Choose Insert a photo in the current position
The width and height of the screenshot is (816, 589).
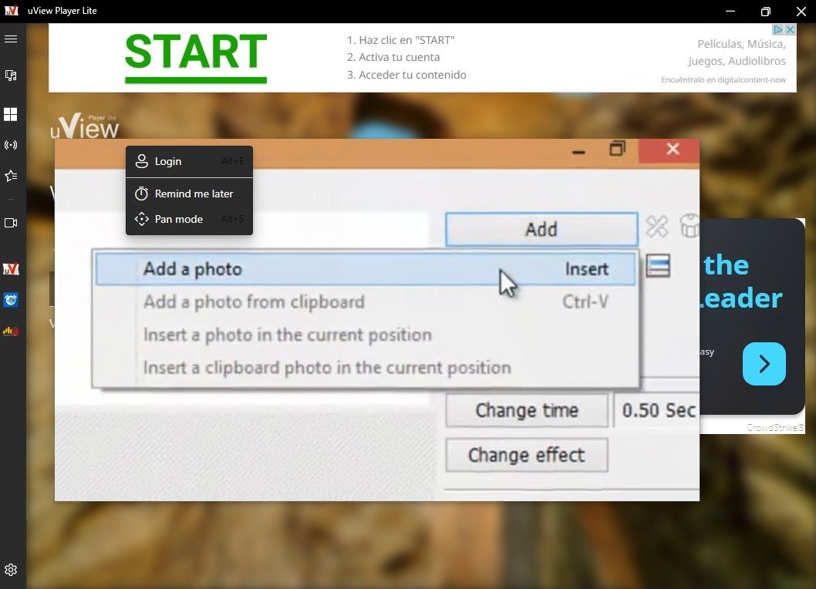coord(366,335)
